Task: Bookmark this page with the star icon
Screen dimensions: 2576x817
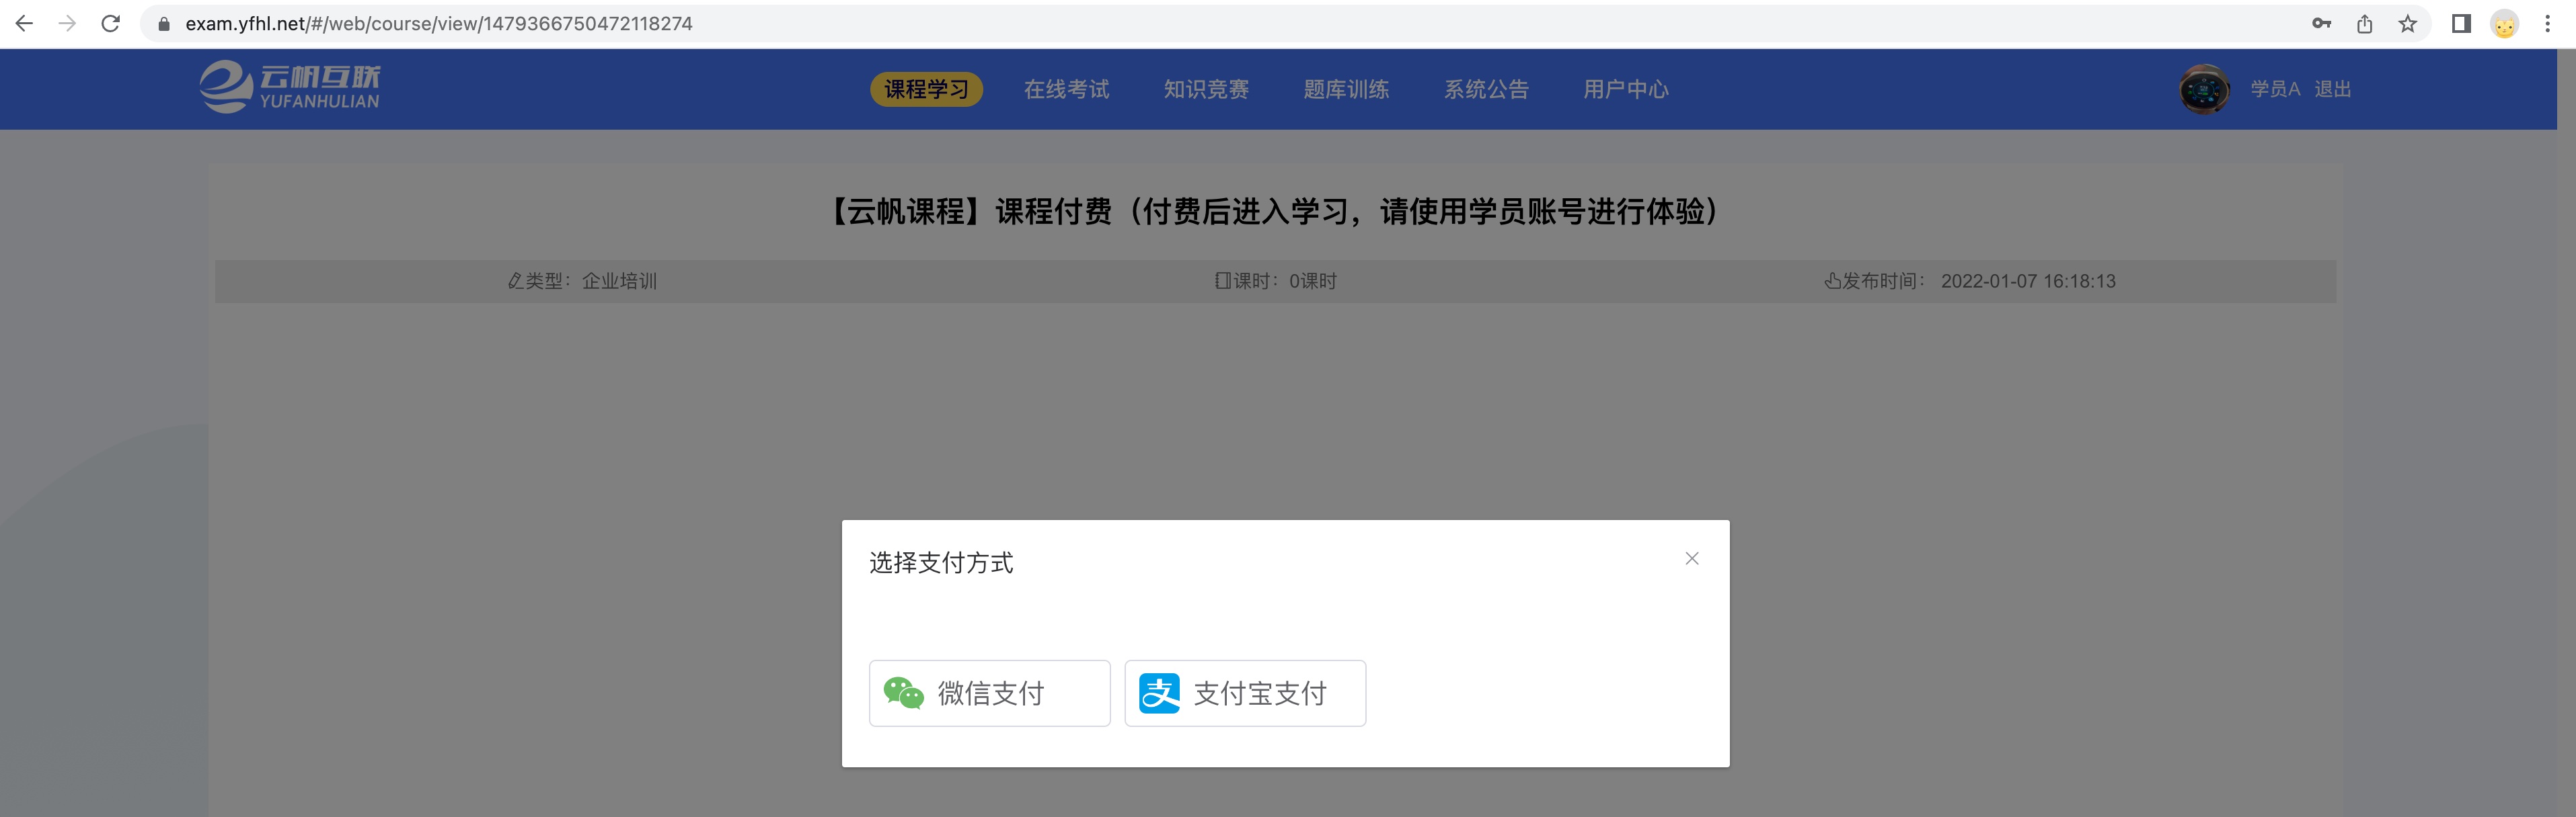Action: pos(2407,23)
